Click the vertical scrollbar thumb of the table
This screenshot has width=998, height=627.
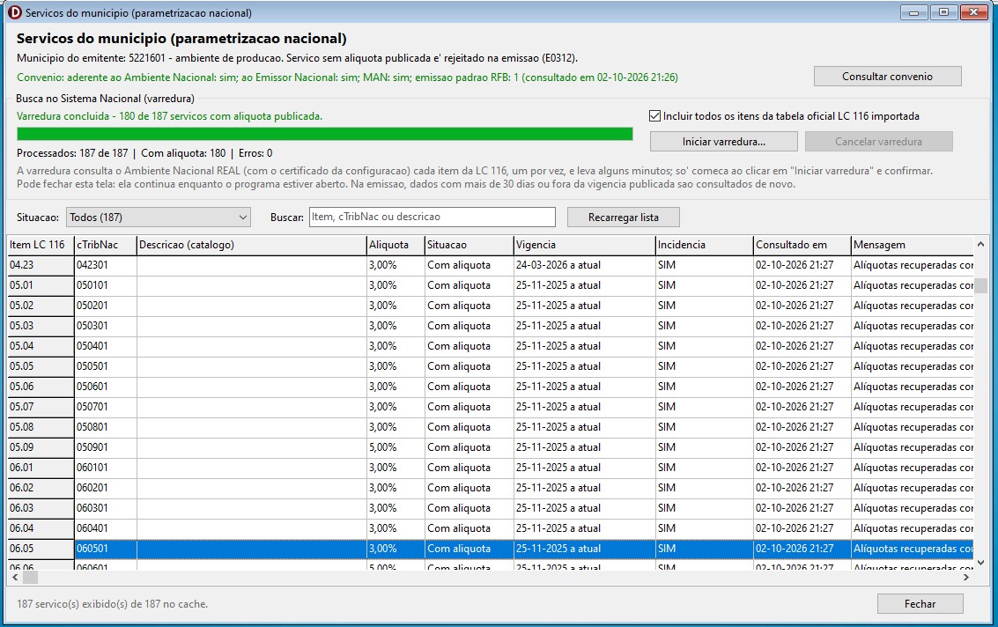click(x=980, y=286)
